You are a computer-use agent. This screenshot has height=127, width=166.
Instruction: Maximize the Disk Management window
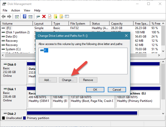[x=149, y=4]
